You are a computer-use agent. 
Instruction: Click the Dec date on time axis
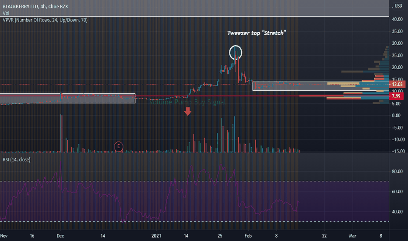(x=60, y=236)
